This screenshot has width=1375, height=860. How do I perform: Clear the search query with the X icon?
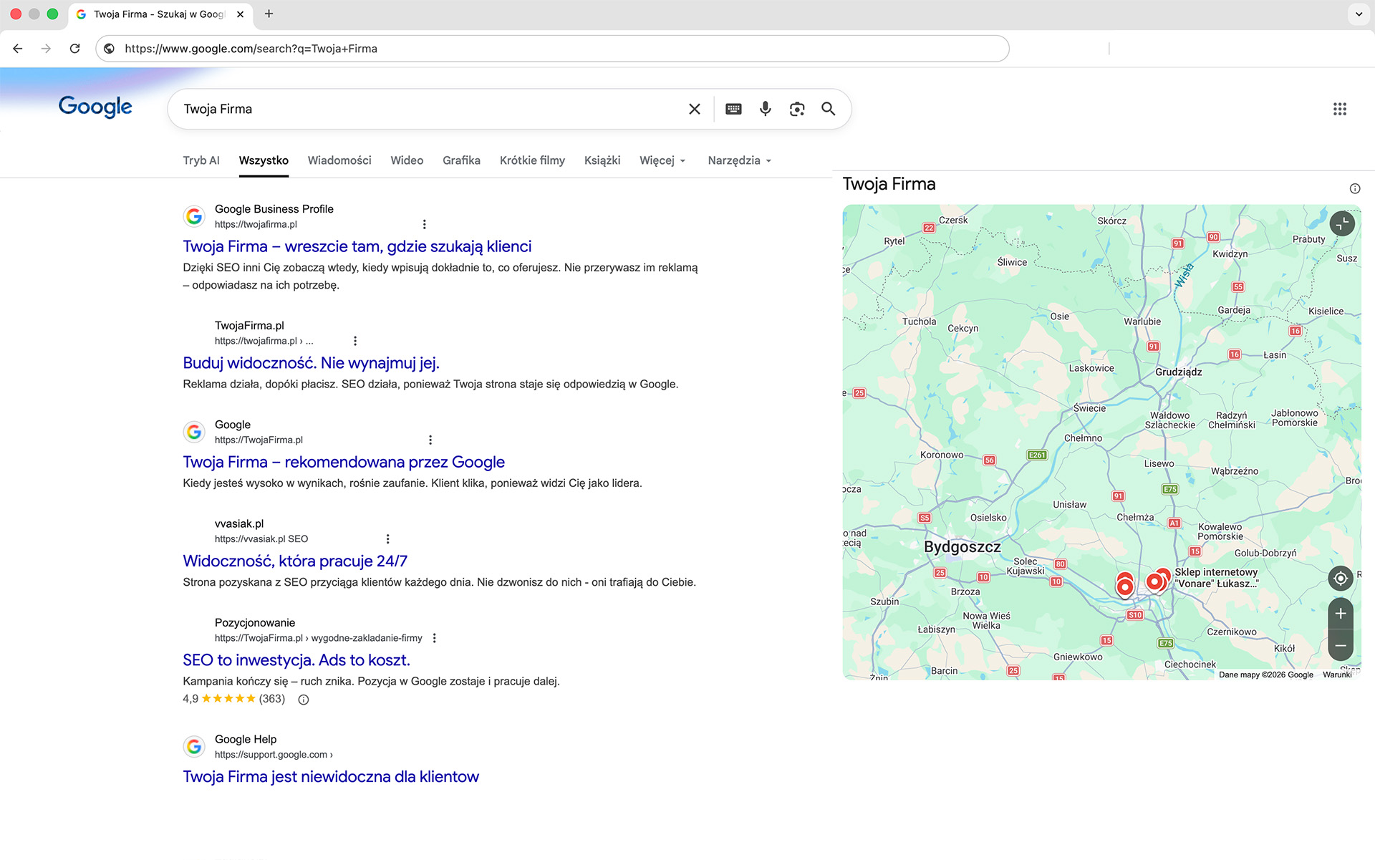(x=694, y=109)
